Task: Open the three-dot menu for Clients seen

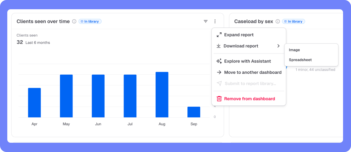Action: (215, 21)
